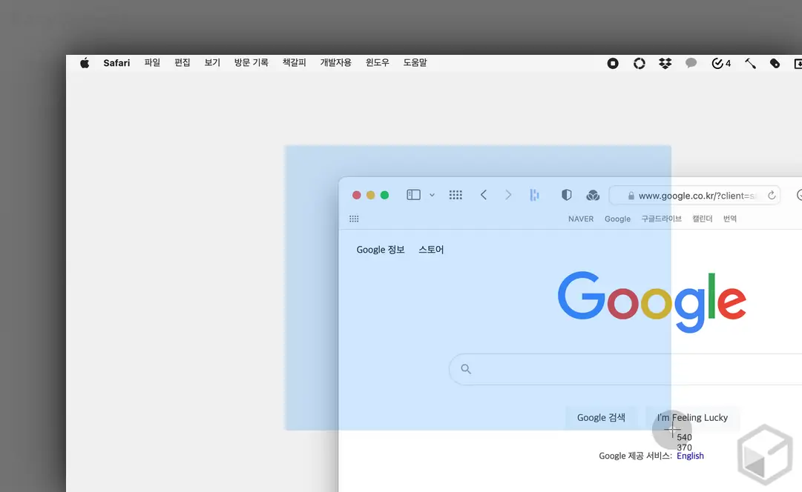
Task: Click the forward navigation arrow
Action: point(508,195)
